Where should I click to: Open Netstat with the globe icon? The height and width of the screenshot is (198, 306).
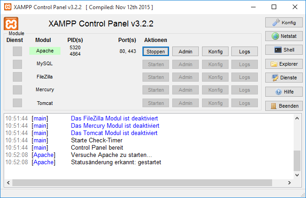point(284,36)
